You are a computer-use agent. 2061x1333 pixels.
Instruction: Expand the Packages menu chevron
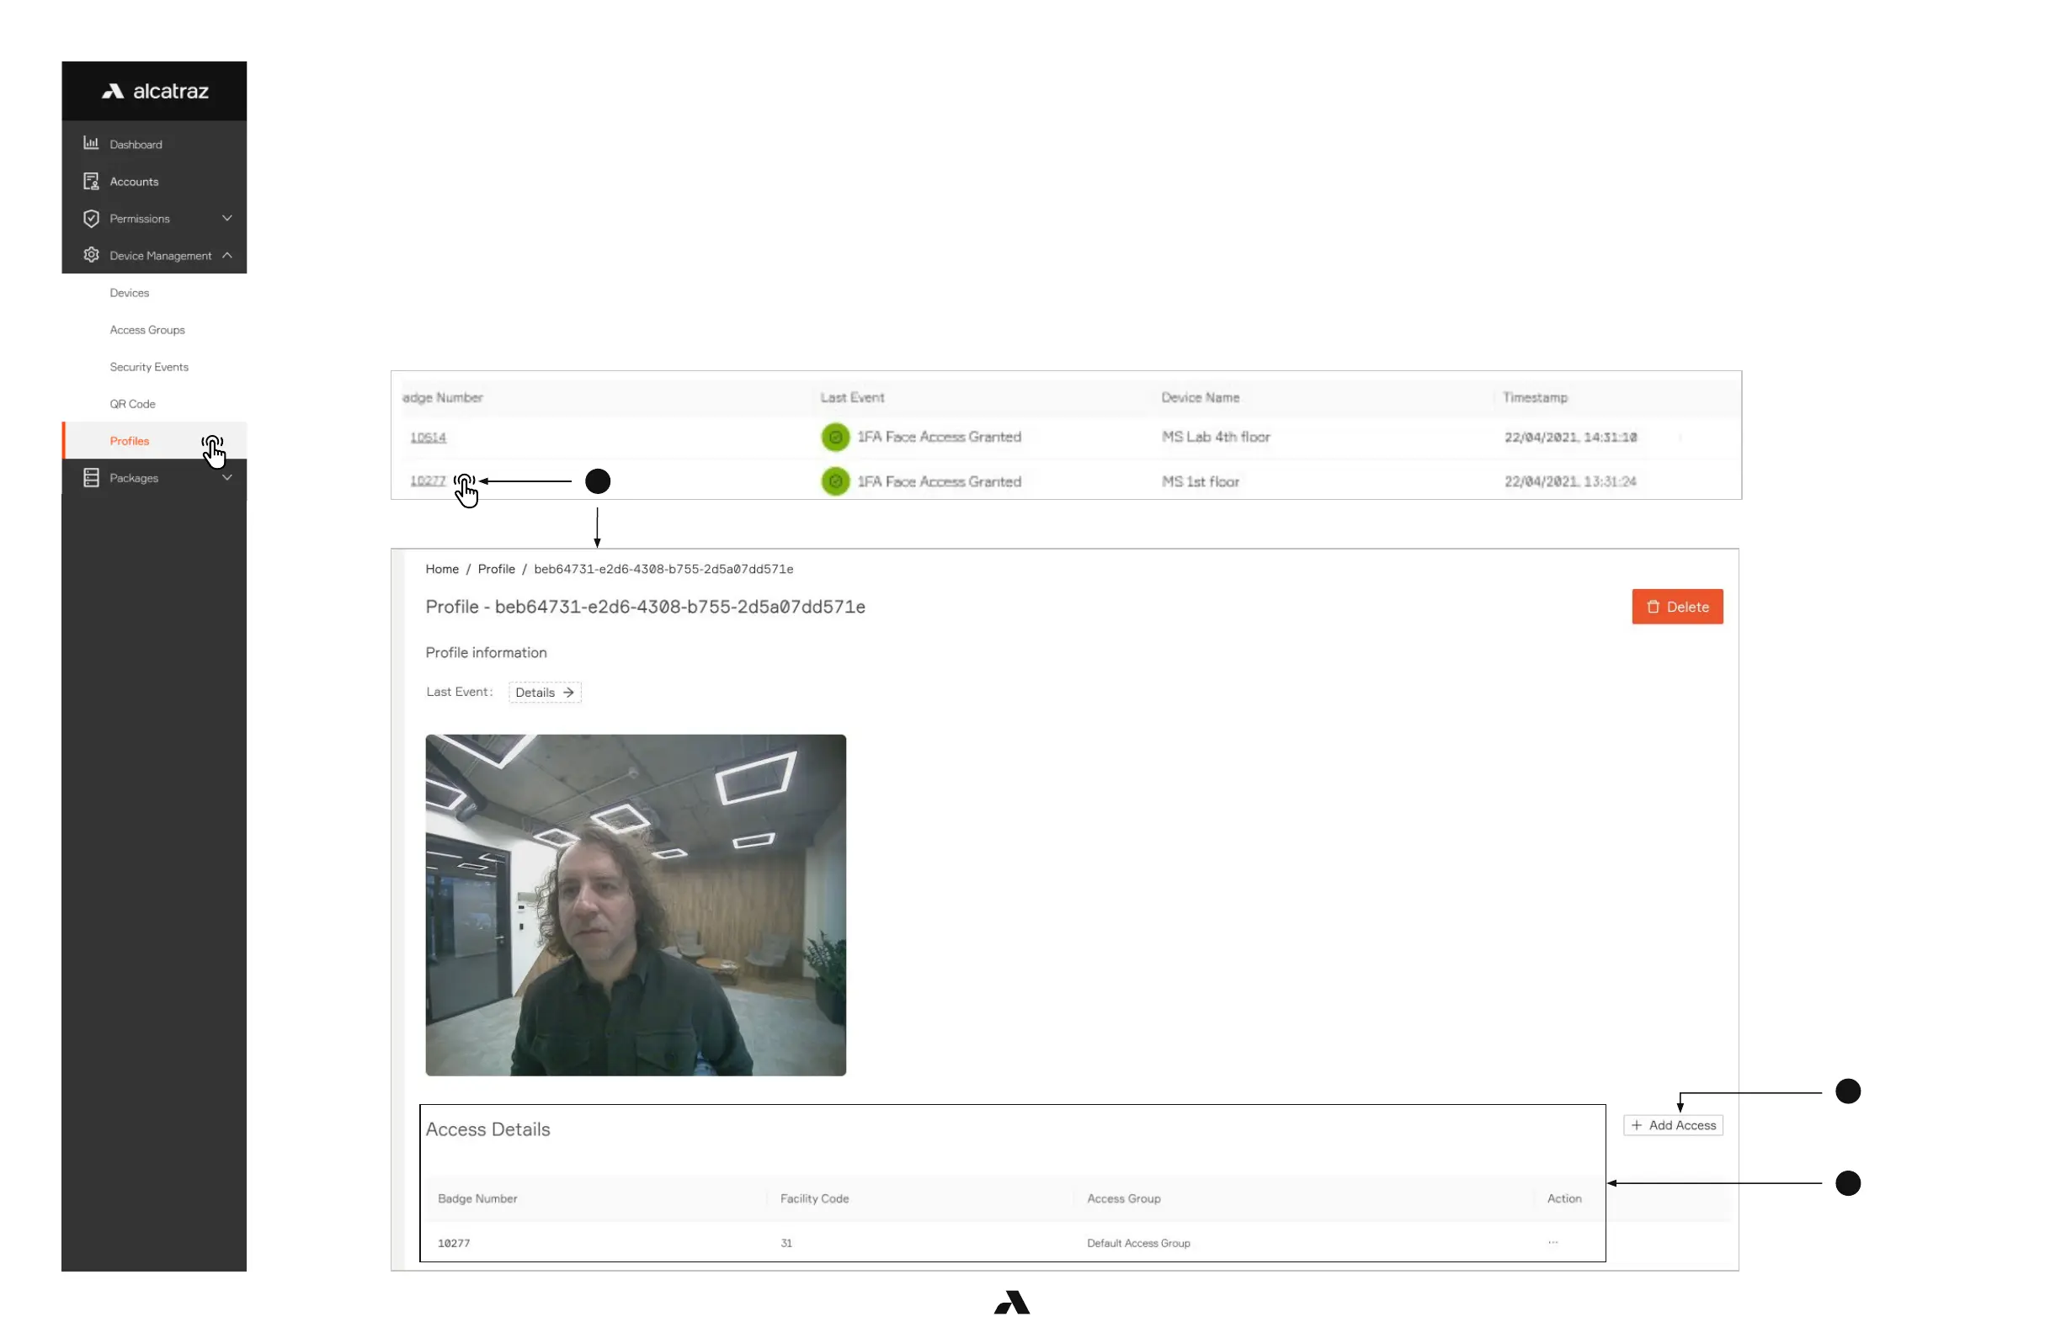(x=226, y=478)
